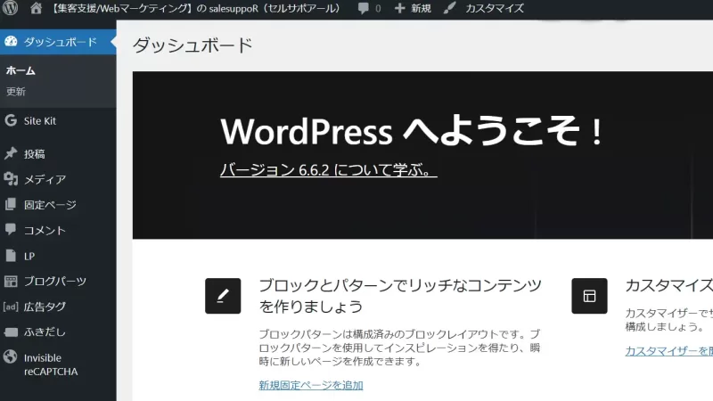Click the customizer layout block icon
Screen dimensions: 713x401
(589, 296)
